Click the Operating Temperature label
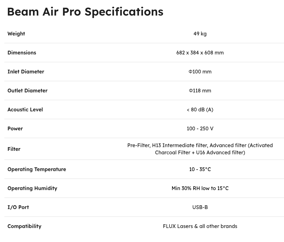 (x=37, y=169)
